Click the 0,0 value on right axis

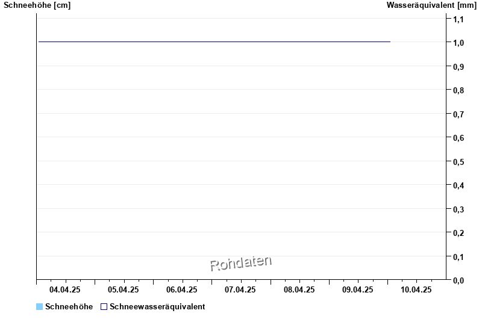(458, 280)
